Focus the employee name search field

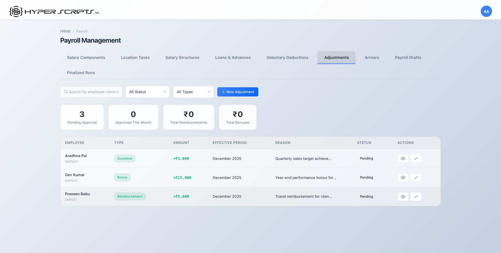pyautogui.click(x=93, y=92)
